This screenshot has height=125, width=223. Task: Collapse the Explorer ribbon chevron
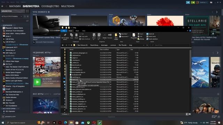(x=187, y=31)
